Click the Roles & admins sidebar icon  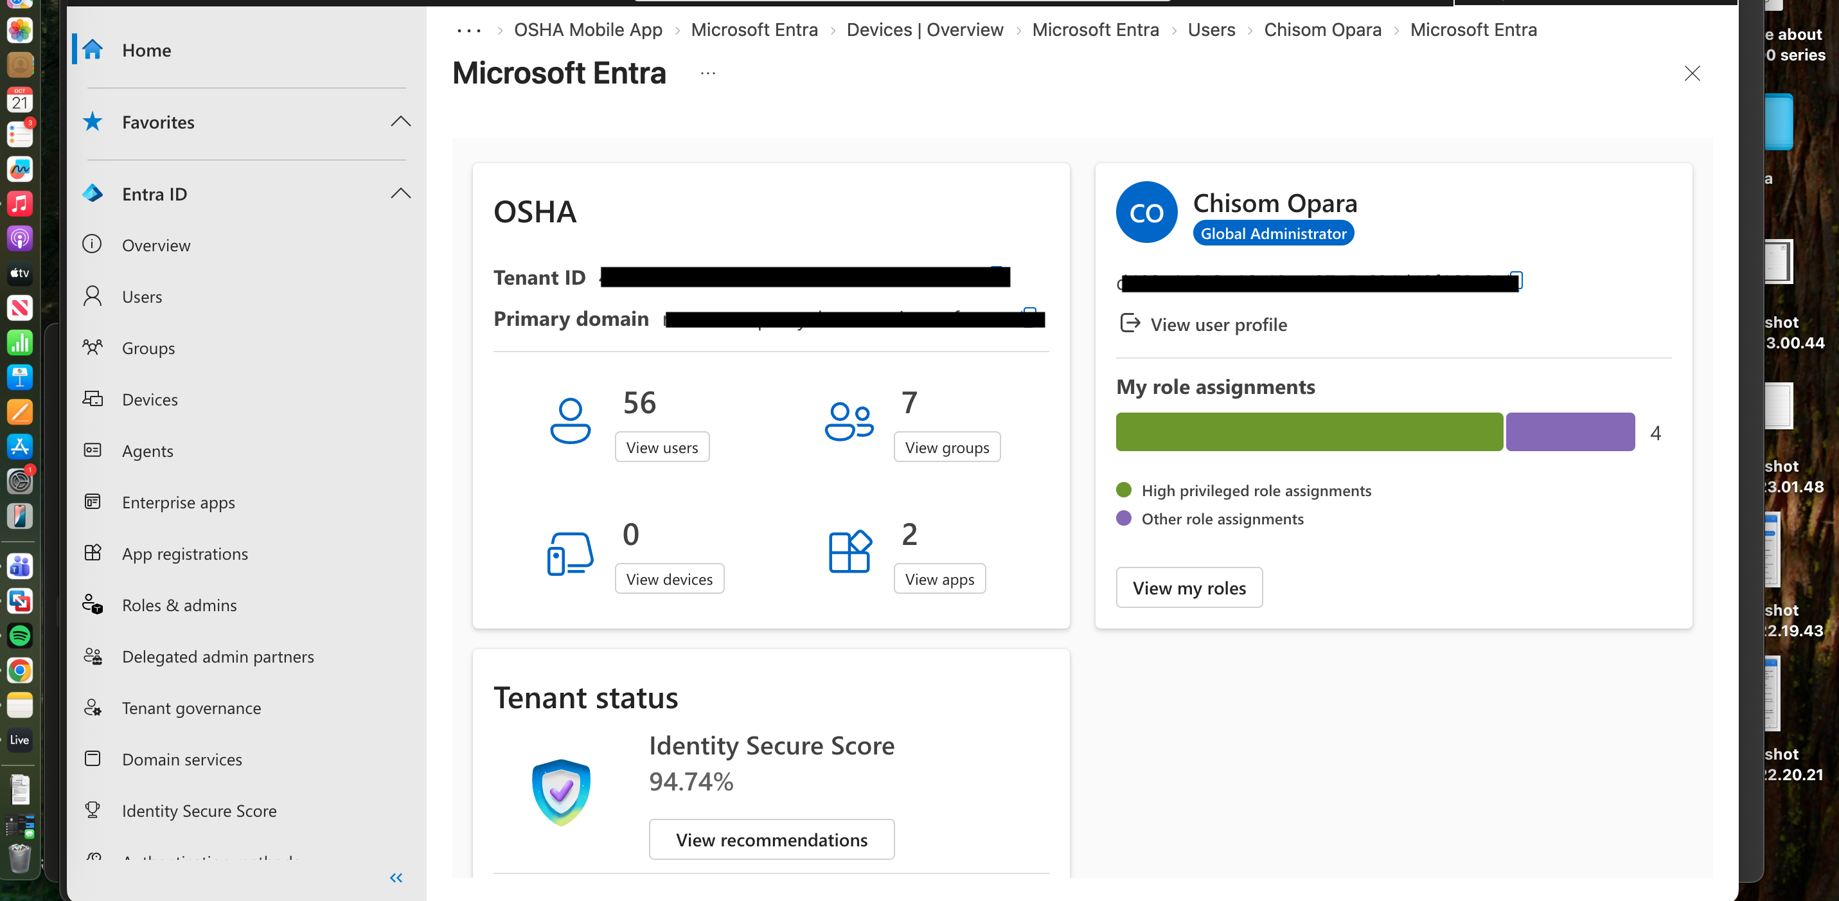pos(93,605)
